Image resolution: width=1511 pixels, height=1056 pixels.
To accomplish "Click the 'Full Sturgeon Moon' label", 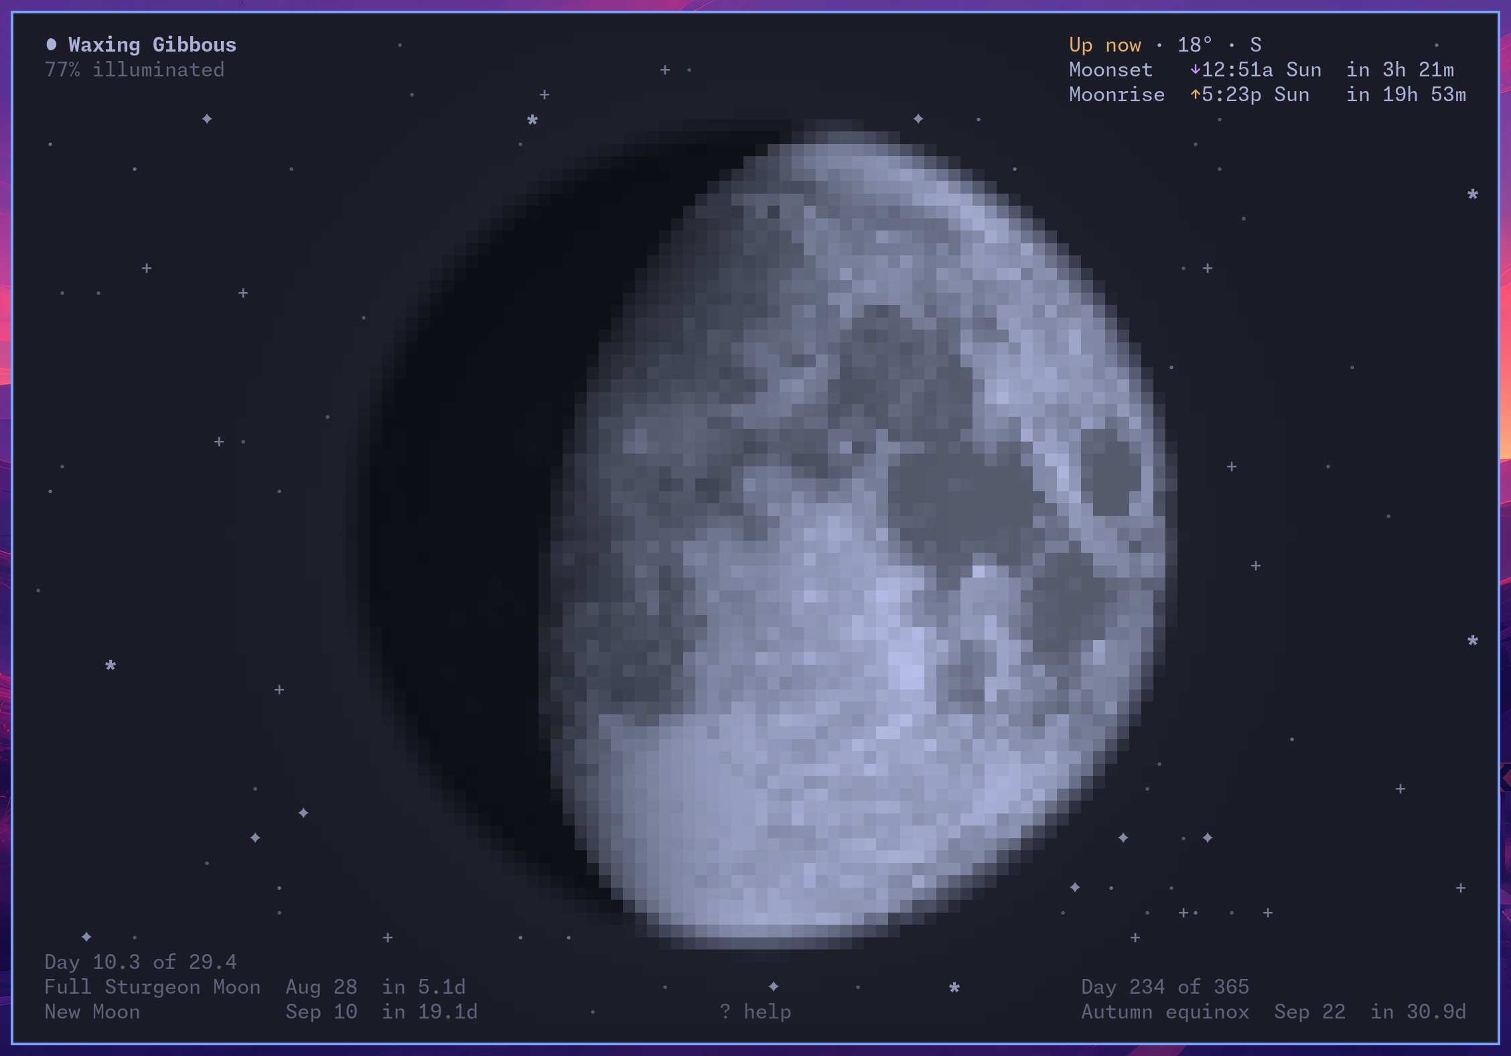I will [153, 987].
